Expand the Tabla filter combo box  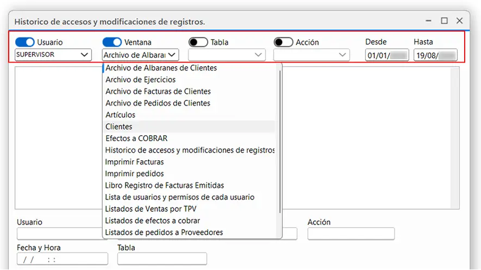click(x=227, y=55)
